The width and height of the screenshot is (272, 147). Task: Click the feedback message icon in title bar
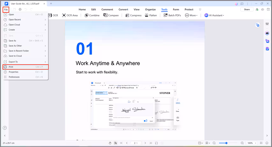tap(242, 3)
